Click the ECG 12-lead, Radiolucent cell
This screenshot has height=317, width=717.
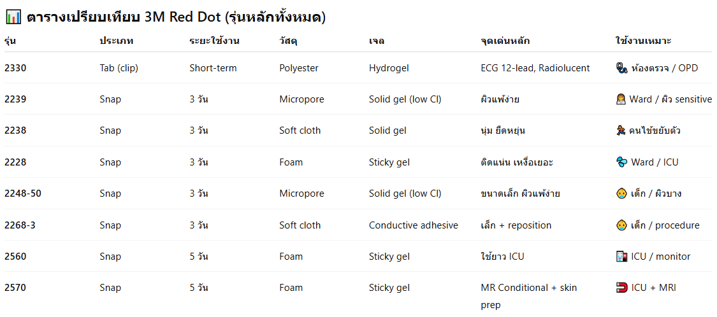coord(535,68)
